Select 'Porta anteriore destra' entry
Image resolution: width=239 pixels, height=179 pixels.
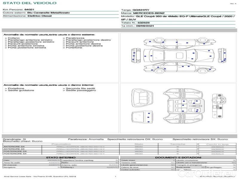click(x=83, y=44)
